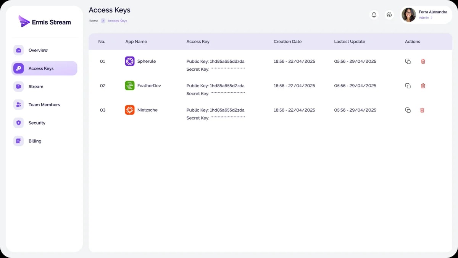Click the Ermis Stream logo
The height and width of the screenshot is (258, 458).
click(44, 22)
